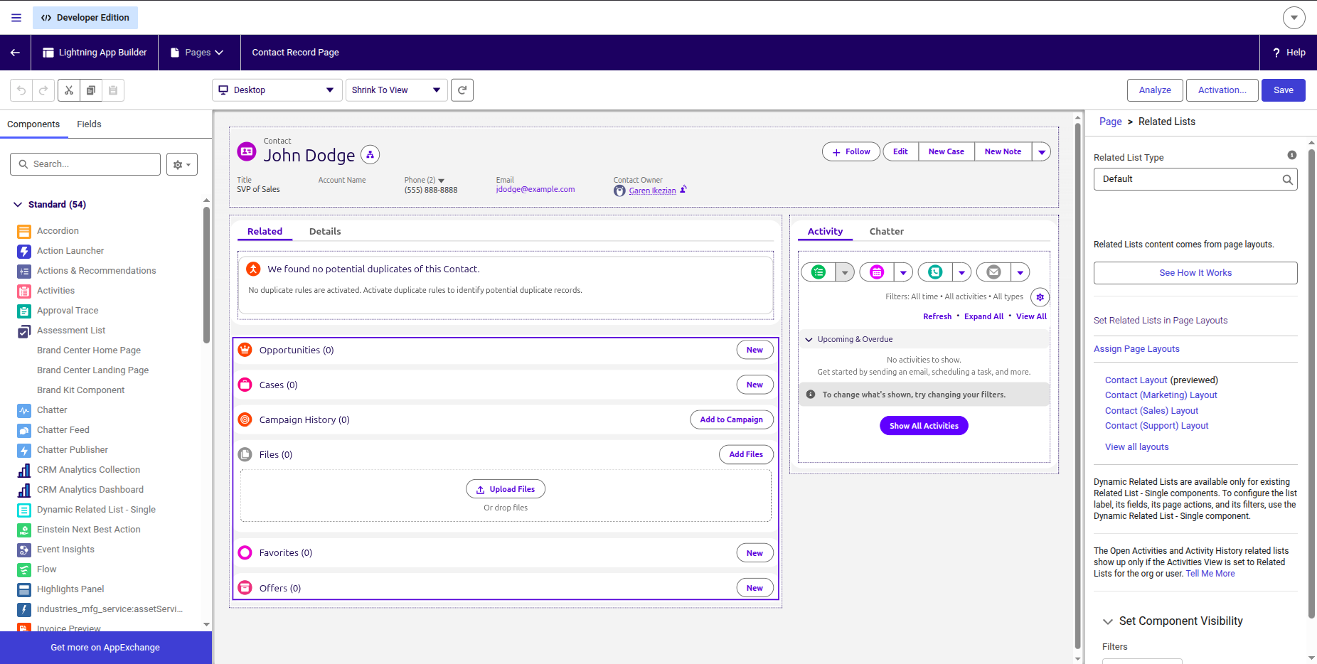
Task: Click Show All Activities button
Action: click(924, 426)
